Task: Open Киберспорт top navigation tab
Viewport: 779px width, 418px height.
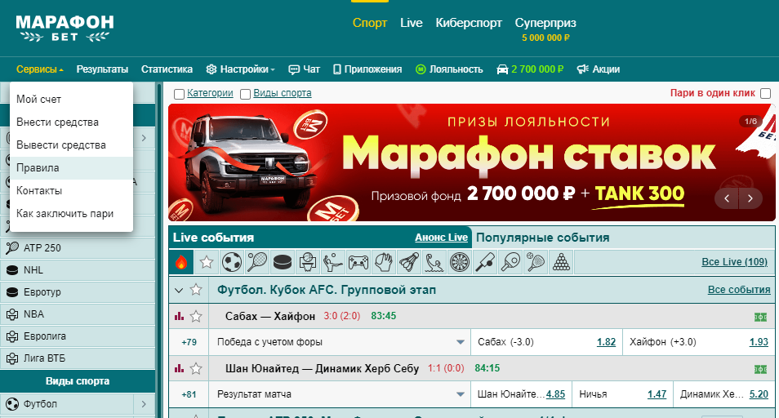Action: point(469,23)
